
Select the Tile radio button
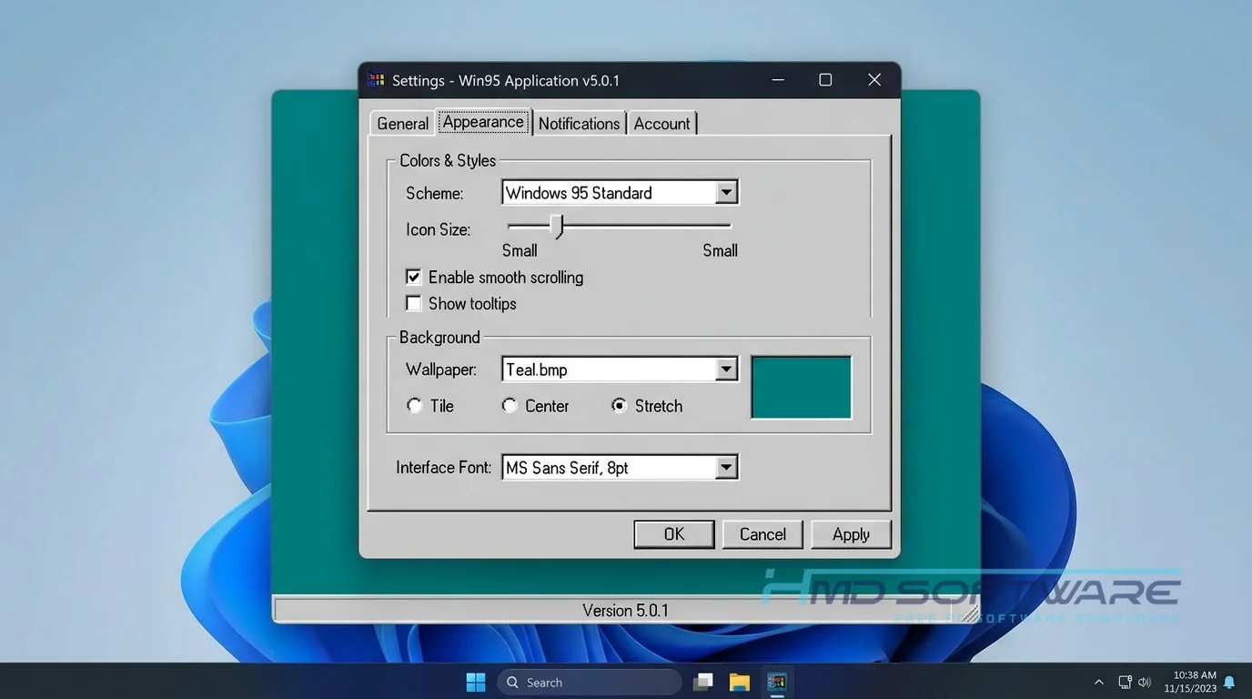(x=415, y=405)
